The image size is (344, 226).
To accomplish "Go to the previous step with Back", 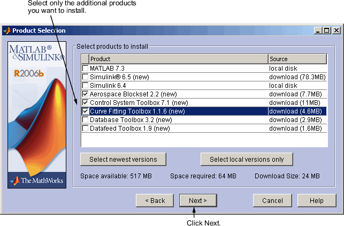I will coord(155,200).
